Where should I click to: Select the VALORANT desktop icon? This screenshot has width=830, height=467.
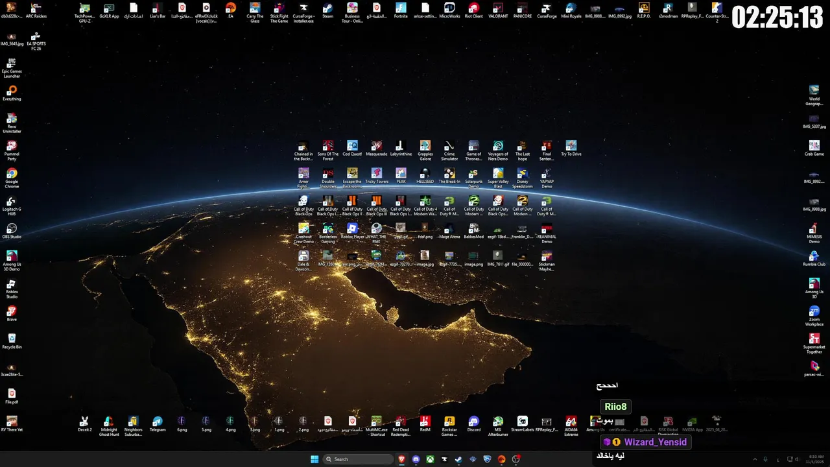point(498,11)
